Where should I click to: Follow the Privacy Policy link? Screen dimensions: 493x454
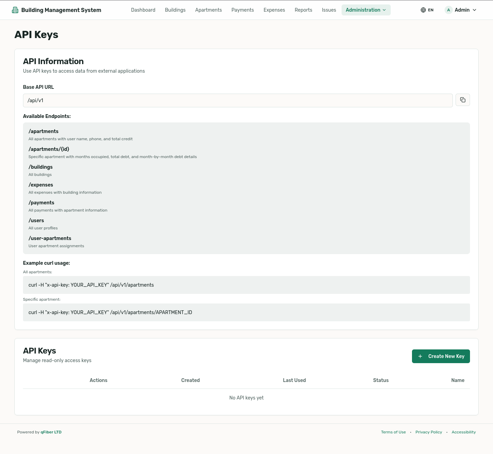pyautogui.click(x=428, y=432)
